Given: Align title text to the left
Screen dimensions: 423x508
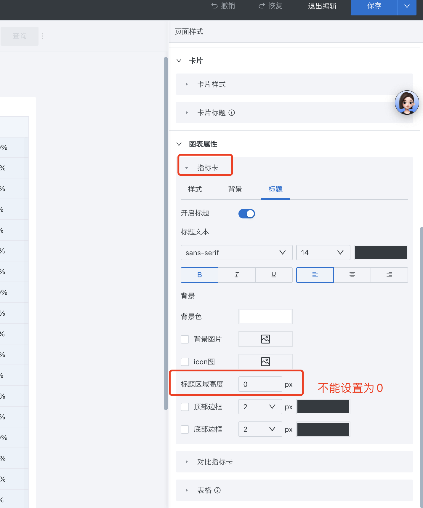Looking at the screenshot, I should 315,275.
